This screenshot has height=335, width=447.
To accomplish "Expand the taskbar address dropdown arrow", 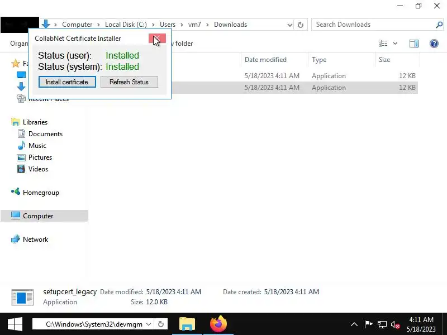I will [149, 324].
